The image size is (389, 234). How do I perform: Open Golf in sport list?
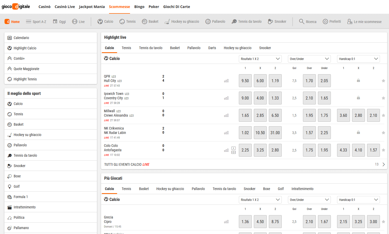coord(51,186)
